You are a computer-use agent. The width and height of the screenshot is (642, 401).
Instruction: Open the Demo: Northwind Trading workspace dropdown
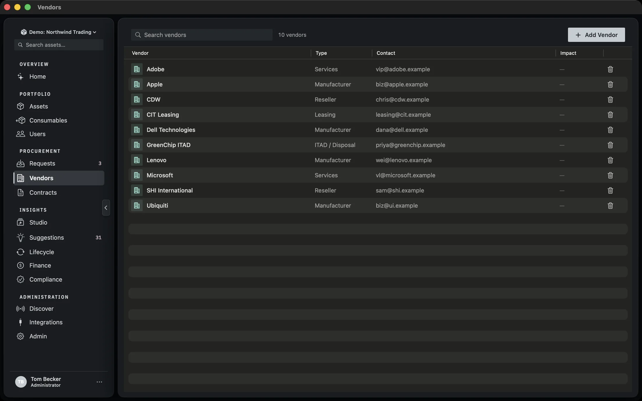[59, 32]
